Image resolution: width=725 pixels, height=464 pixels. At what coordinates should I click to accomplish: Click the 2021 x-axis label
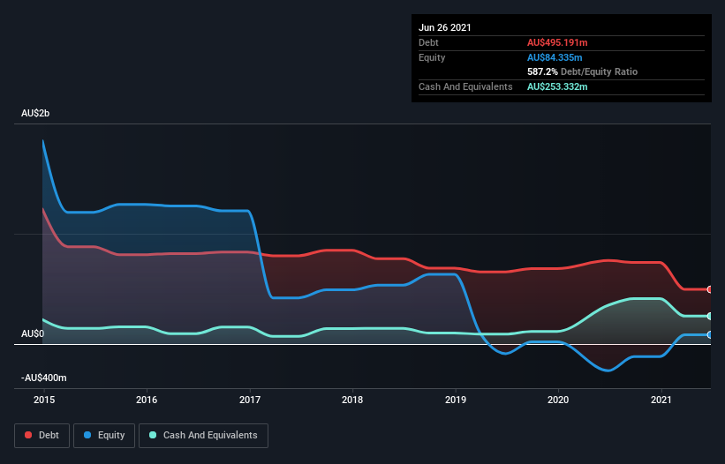[x=661, y=400]
